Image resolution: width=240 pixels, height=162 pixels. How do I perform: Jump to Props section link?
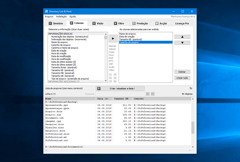[112, 52]
